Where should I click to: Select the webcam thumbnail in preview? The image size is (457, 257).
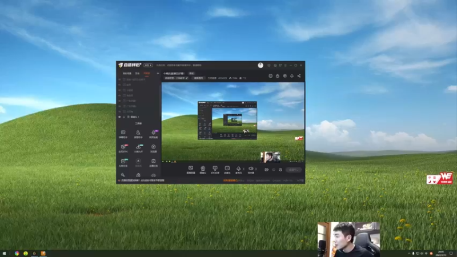pos(270,156)
